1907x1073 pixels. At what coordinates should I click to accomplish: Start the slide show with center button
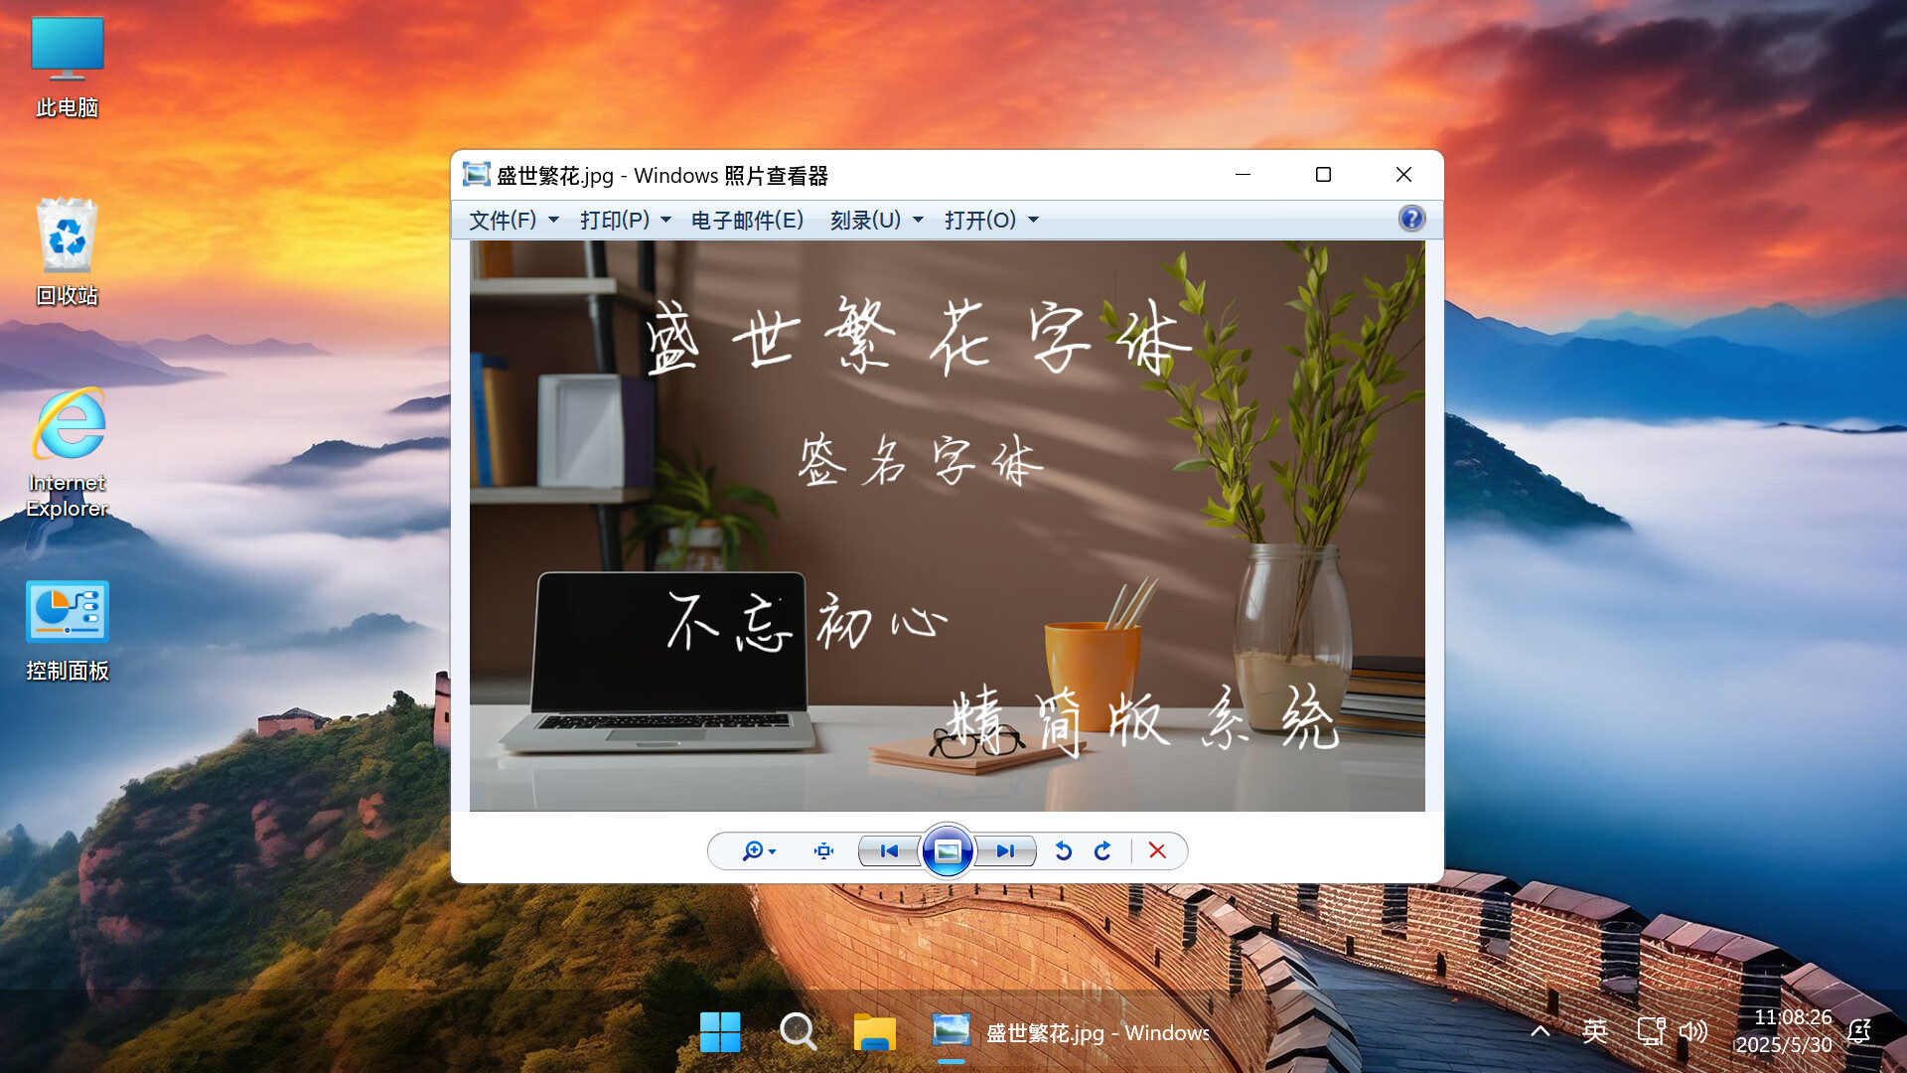pos(948,851)
